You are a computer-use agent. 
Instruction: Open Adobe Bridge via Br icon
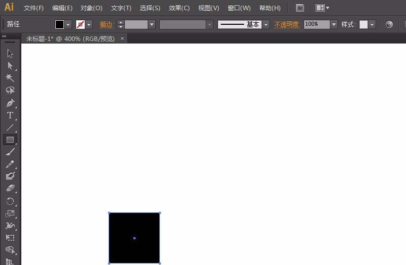pyautogui.click(x=300, y=8)
